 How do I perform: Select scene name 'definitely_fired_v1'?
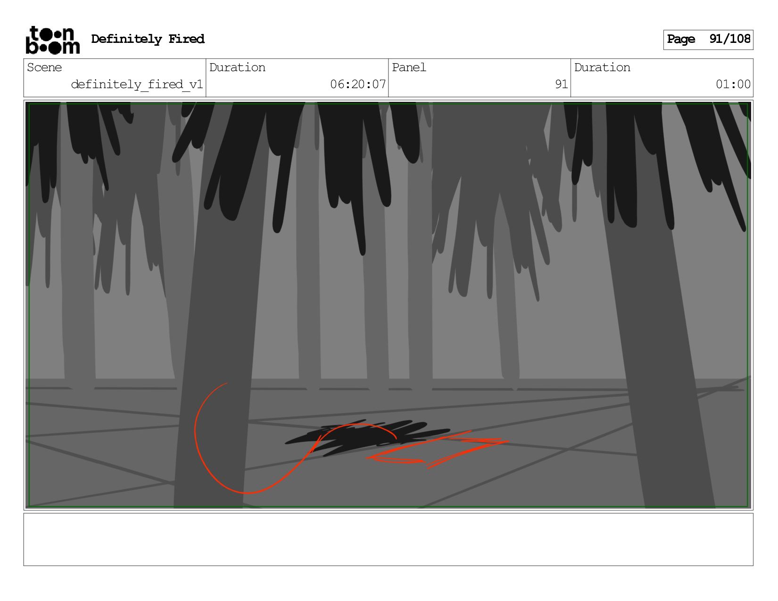click(x=137, y=84)
